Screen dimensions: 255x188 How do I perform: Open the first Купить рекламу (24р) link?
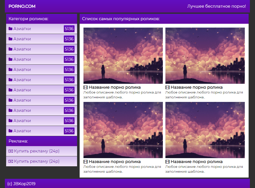[x=37, y=151]
